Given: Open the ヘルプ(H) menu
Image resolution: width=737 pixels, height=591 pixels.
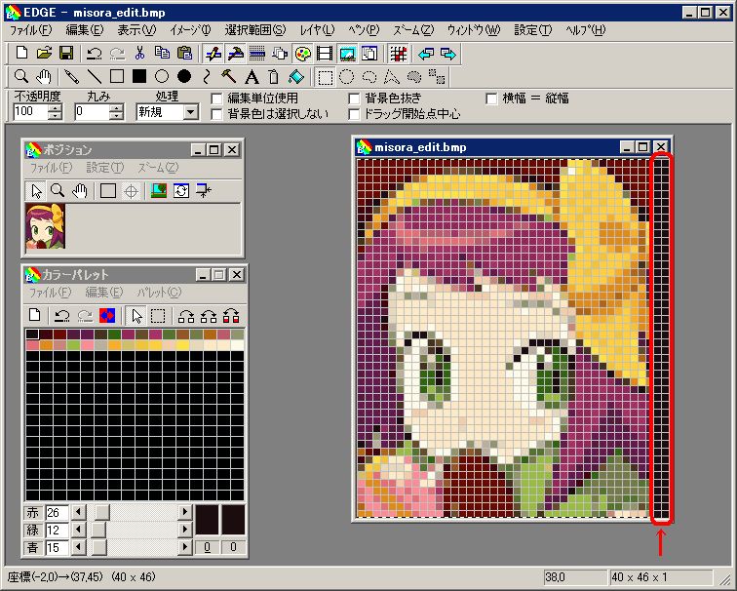Looking at the screenshot, I should click(x=586, y=30).
